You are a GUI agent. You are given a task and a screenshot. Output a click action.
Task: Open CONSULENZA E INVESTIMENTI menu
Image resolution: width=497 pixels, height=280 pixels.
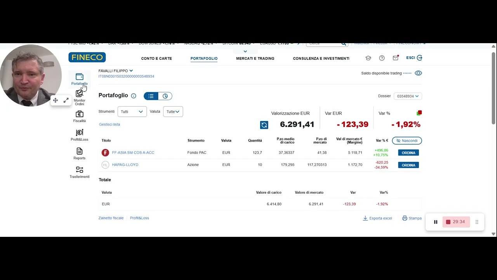pos(321,58)
